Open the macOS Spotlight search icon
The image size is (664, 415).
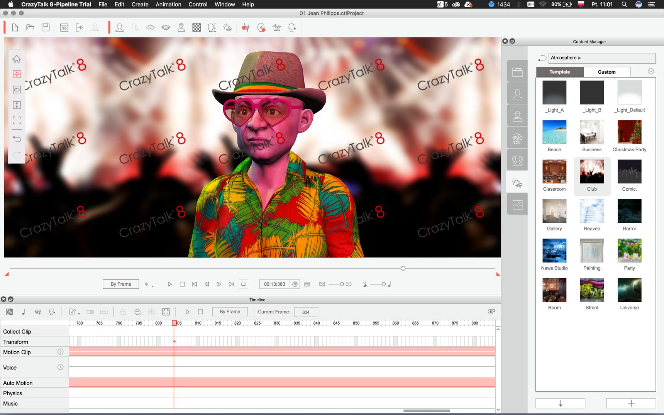(624, 4)
